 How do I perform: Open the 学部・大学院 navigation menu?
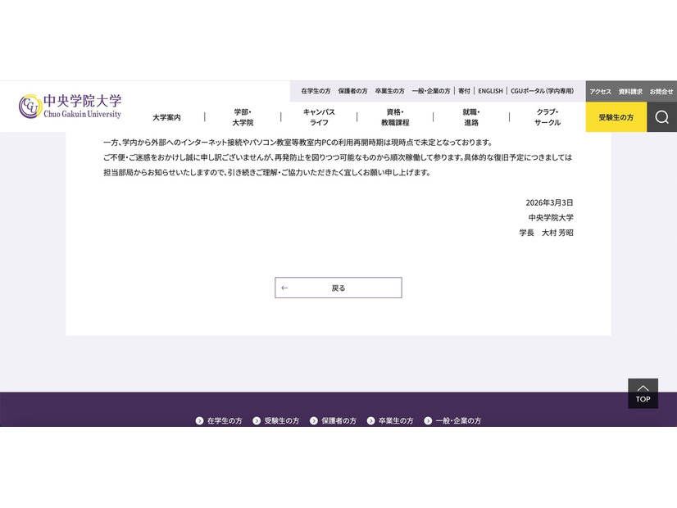242,117
